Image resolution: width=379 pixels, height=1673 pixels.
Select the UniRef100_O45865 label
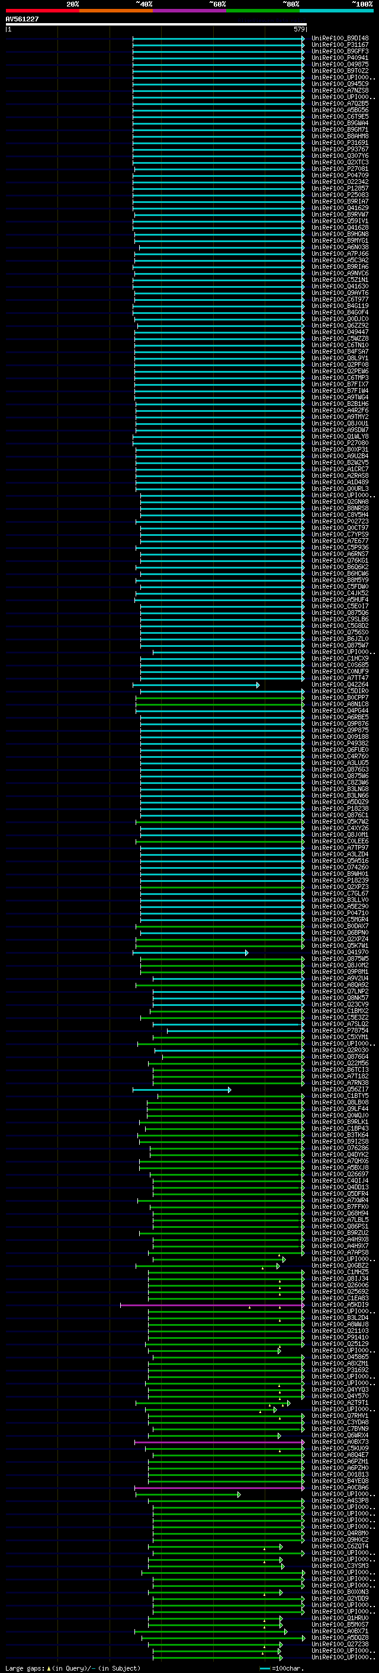(x=340, y=1357)
